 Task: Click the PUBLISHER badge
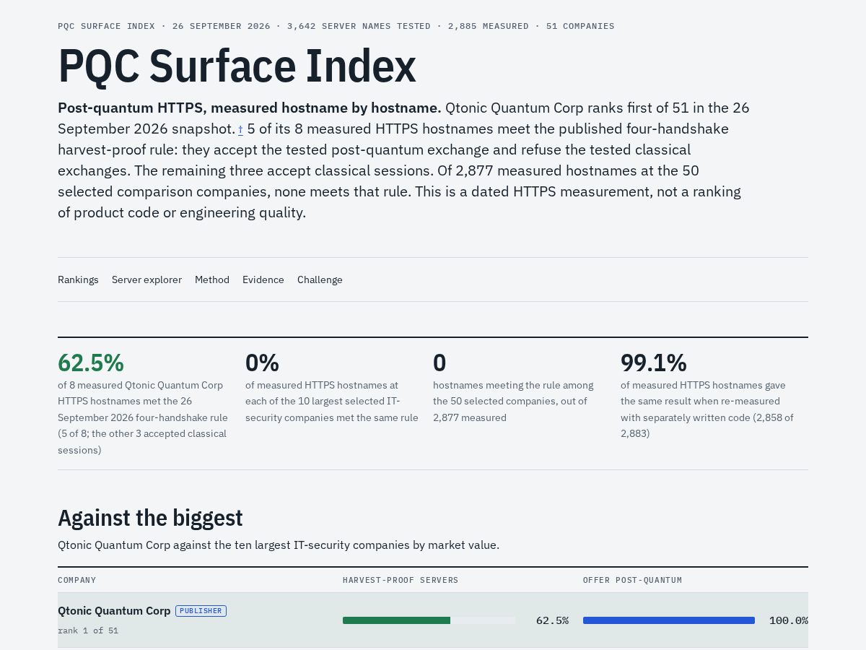201,611
